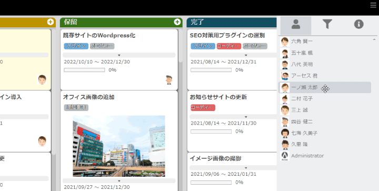Open the hamburger menu in the top bar
This screenshot has height=191, width=379.
(373, 5)
